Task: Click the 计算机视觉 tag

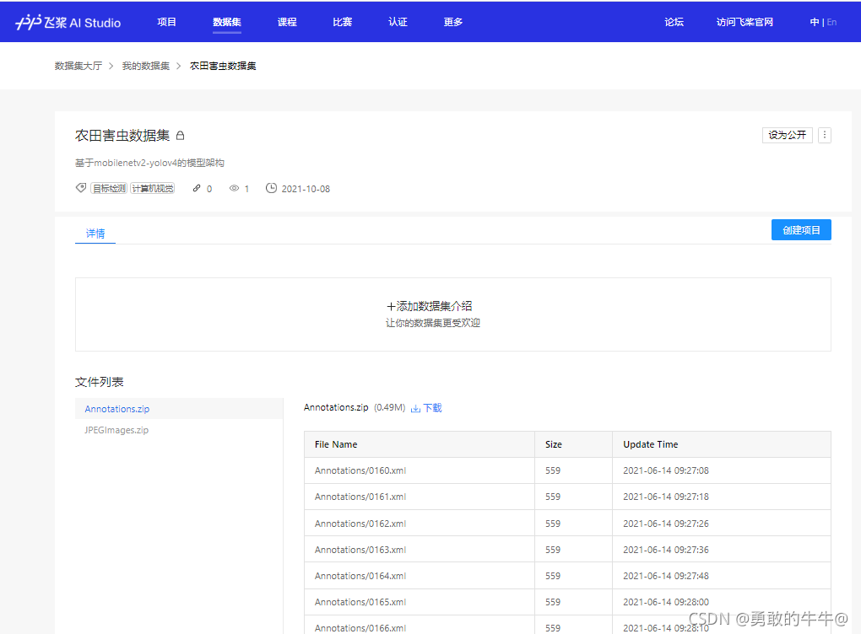Action: pos(153,188)
